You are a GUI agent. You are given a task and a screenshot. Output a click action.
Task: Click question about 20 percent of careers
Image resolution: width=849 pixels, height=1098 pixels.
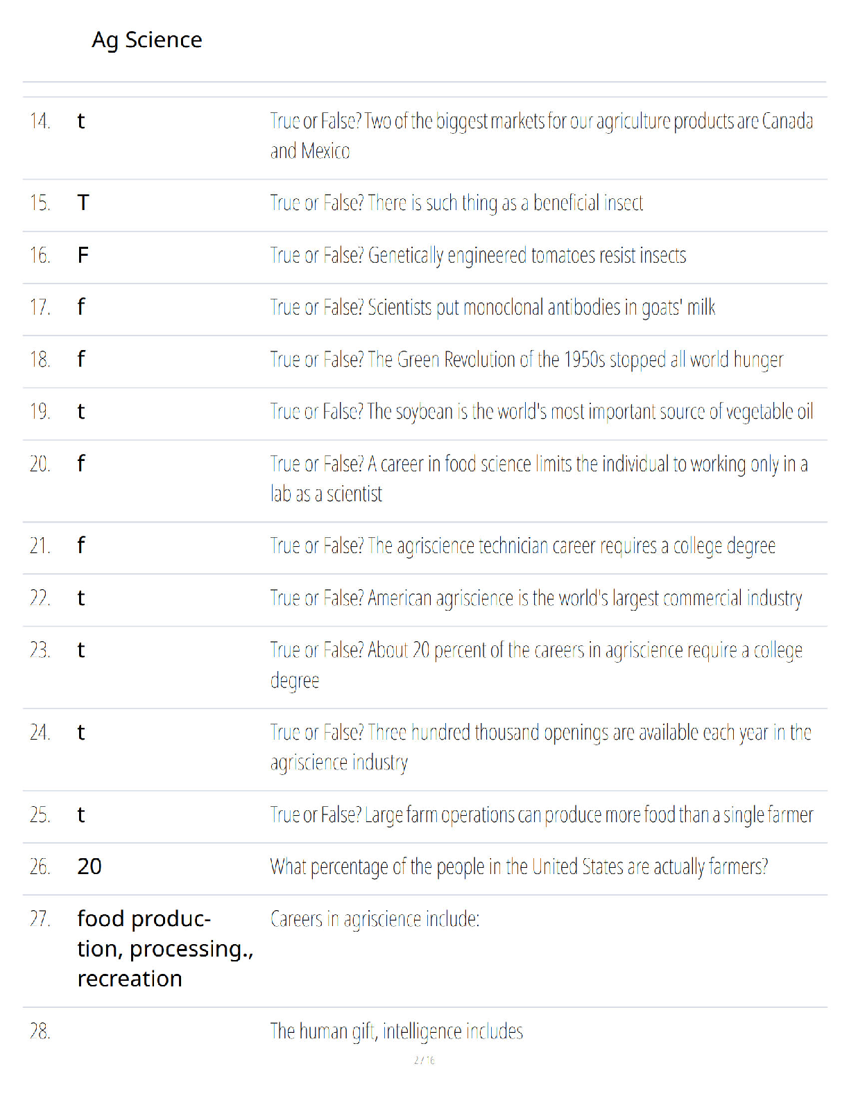pos(536,665)
